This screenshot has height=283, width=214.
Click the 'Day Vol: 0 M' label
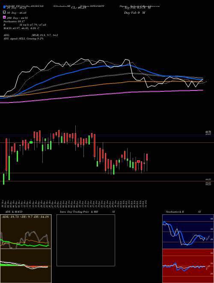(134, 12)
